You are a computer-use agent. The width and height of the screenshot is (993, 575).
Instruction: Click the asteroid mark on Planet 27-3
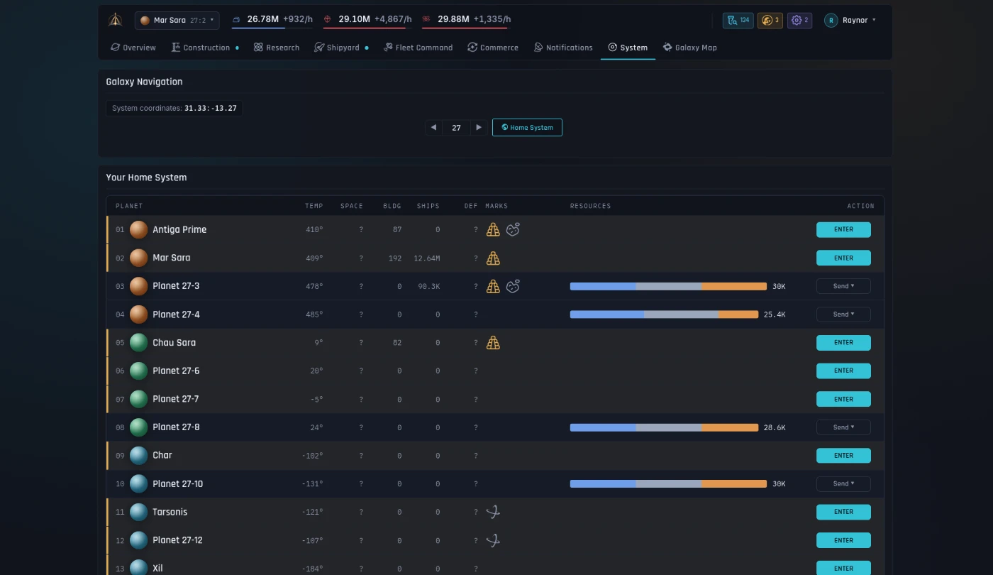(x=513, y=286)
